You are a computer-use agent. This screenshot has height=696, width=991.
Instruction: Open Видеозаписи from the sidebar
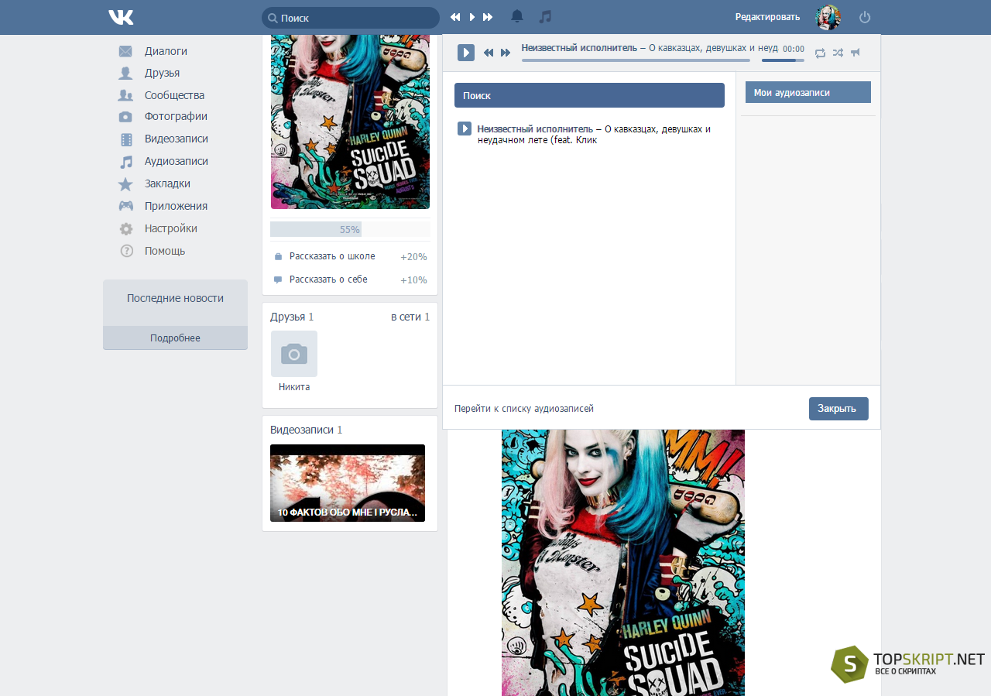click(x=176, y=139)
